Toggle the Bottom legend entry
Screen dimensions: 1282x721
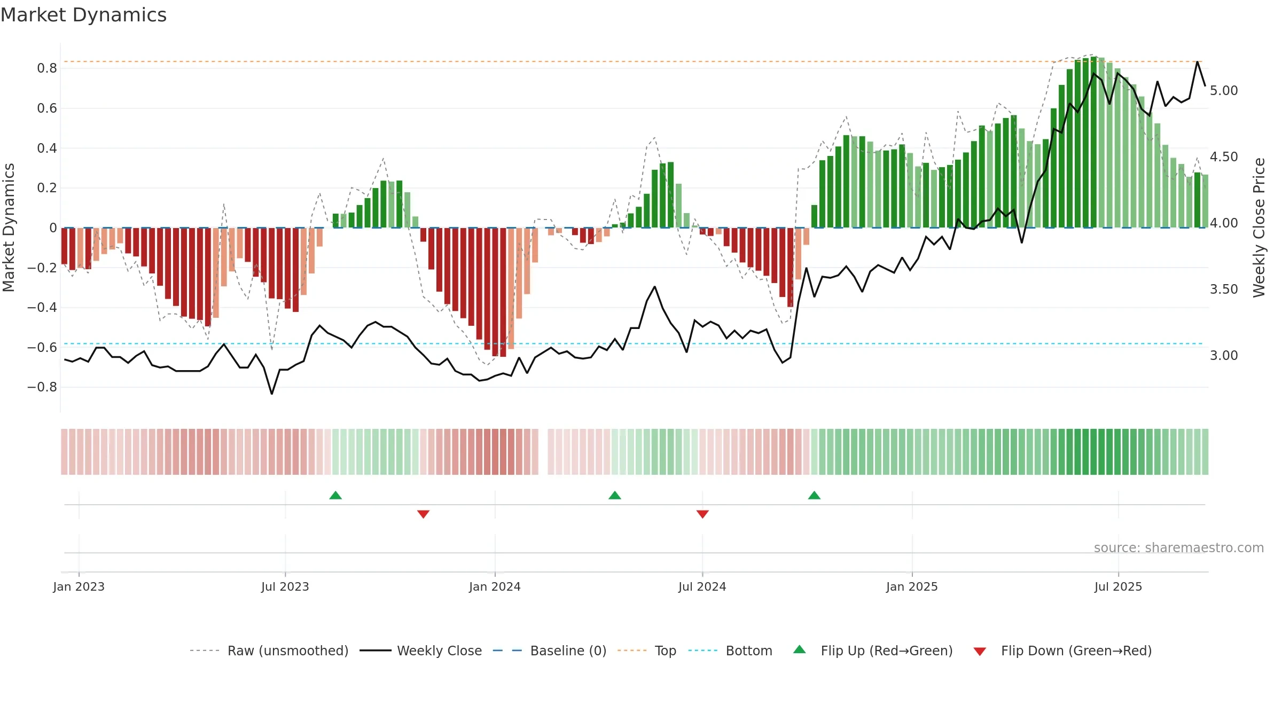[730, 651]
